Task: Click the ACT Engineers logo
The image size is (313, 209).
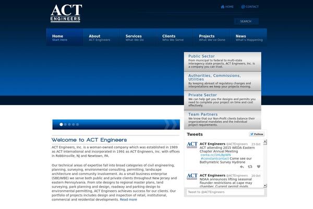Action: (x=66, y=14)
